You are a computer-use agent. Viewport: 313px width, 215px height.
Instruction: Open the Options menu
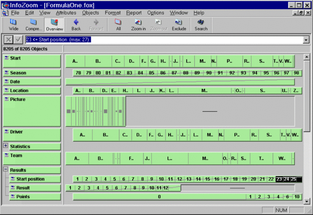point(156,13)
